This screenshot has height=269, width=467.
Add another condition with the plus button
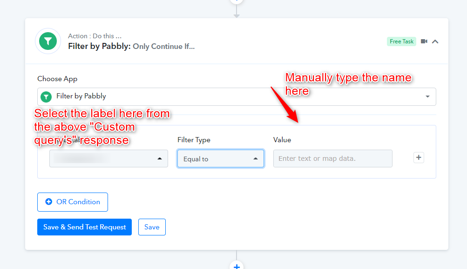419,158
